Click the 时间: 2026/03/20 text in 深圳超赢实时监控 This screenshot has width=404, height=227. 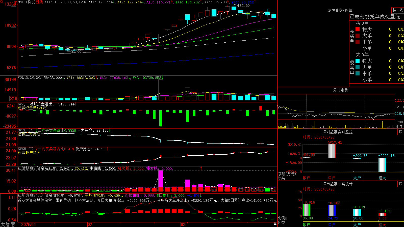coord(319,137)
